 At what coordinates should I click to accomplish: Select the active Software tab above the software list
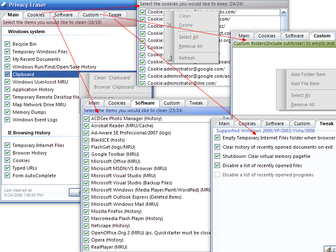pyautogui.click(x=145, y=103)
